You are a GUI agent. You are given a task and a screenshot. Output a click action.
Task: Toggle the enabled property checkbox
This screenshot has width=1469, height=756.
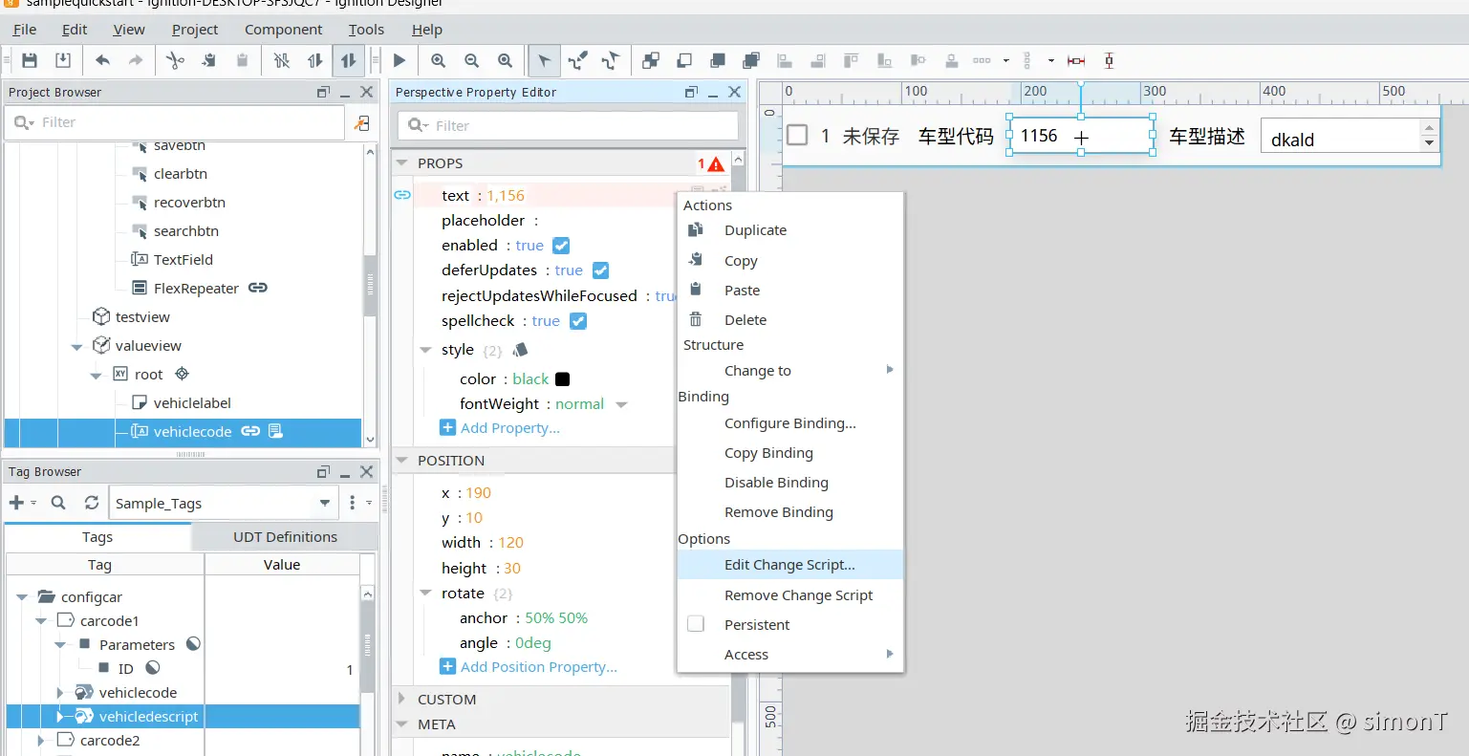(x=561, y=246)
